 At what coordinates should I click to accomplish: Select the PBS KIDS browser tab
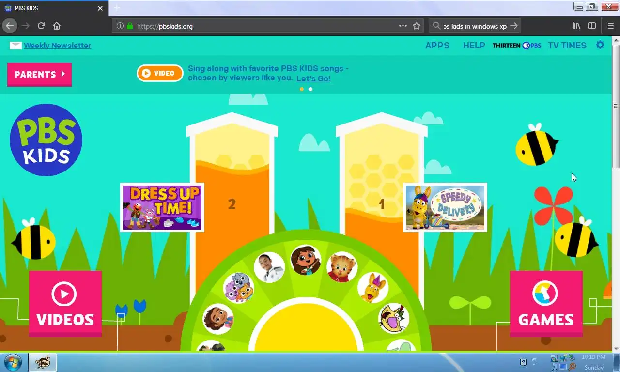(x=53, y=8)
